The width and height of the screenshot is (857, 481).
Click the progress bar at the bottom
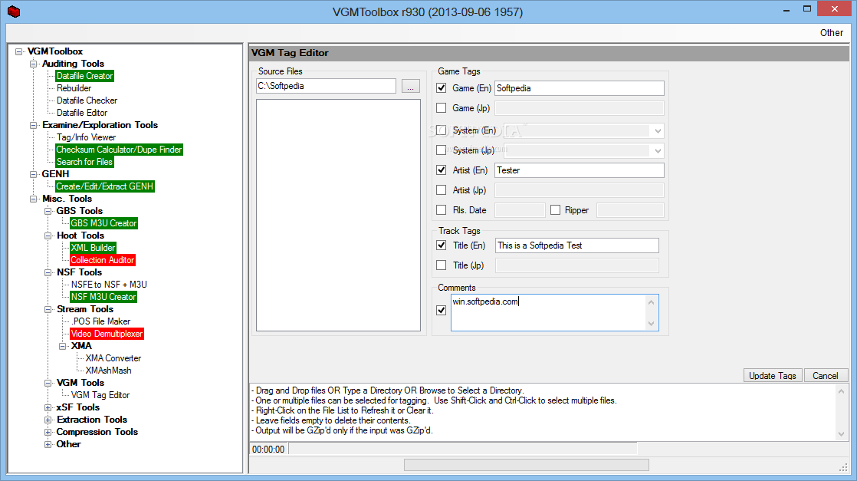[527, 465]
